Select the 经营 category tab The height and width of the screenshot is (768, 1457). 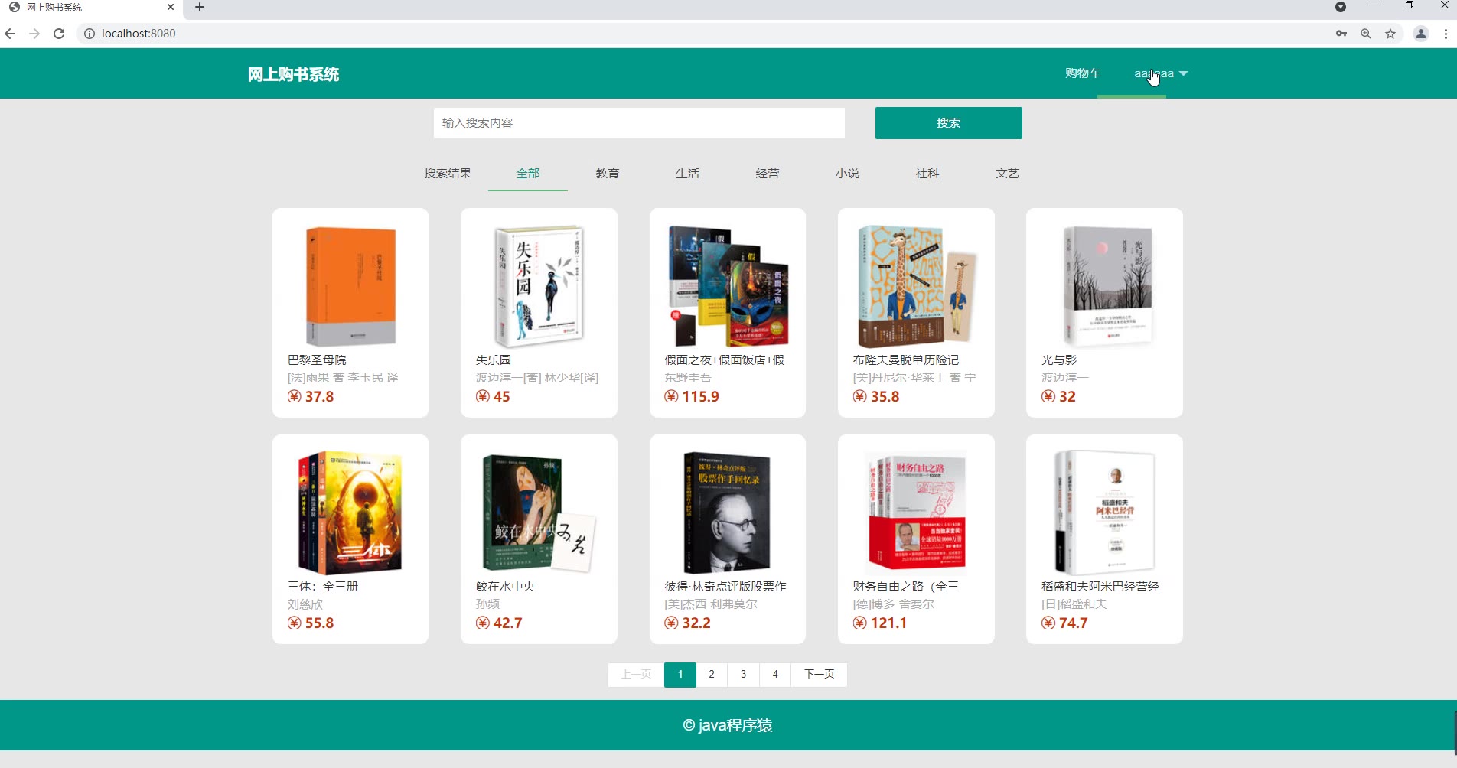(x=768, y=174)
